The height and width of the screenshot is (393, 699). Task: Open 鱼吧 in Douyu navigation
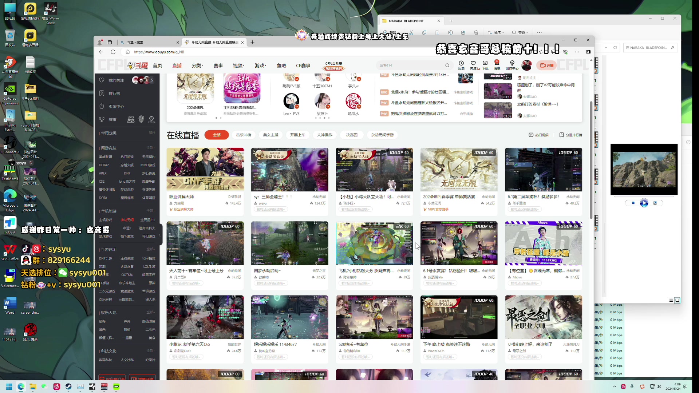click(281, 65)
